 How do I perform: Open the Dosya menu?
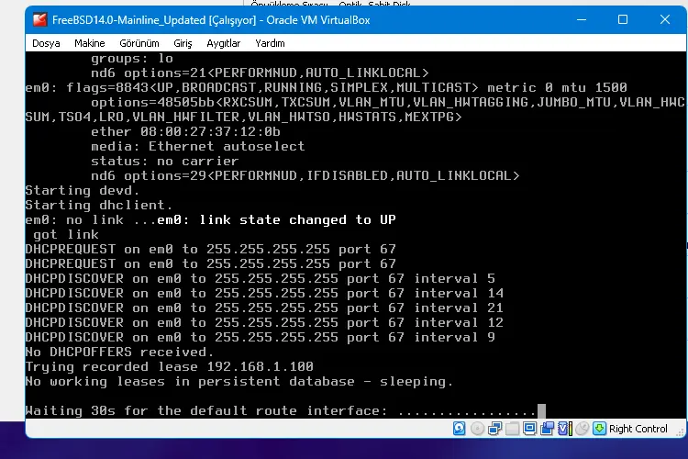tap(46, 43)
